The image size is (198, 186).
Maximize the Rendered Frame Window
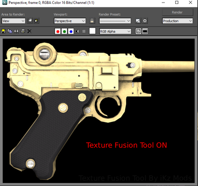tap(177, 2)
